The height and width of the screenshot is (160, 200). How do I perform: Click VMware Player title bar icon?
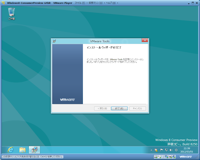[3, 3]
